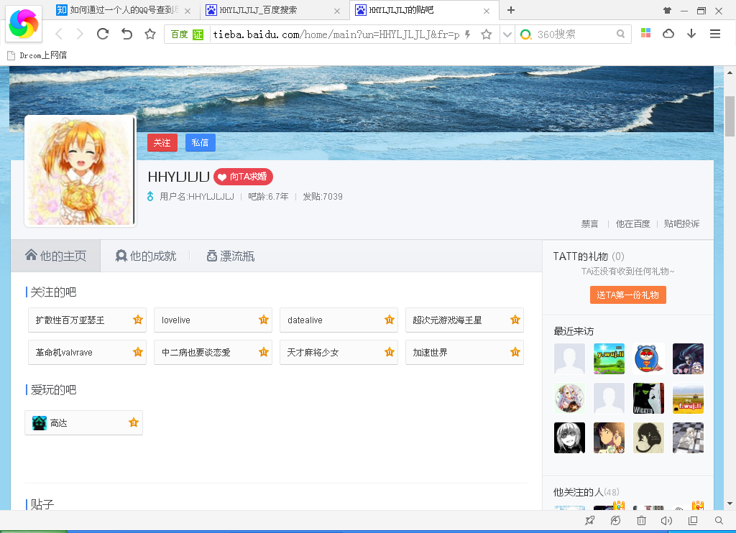This screenshot has height=533, width=736.
Task: Open the 中二病也要谈恋爱 forum
Action: pos(213,353)
